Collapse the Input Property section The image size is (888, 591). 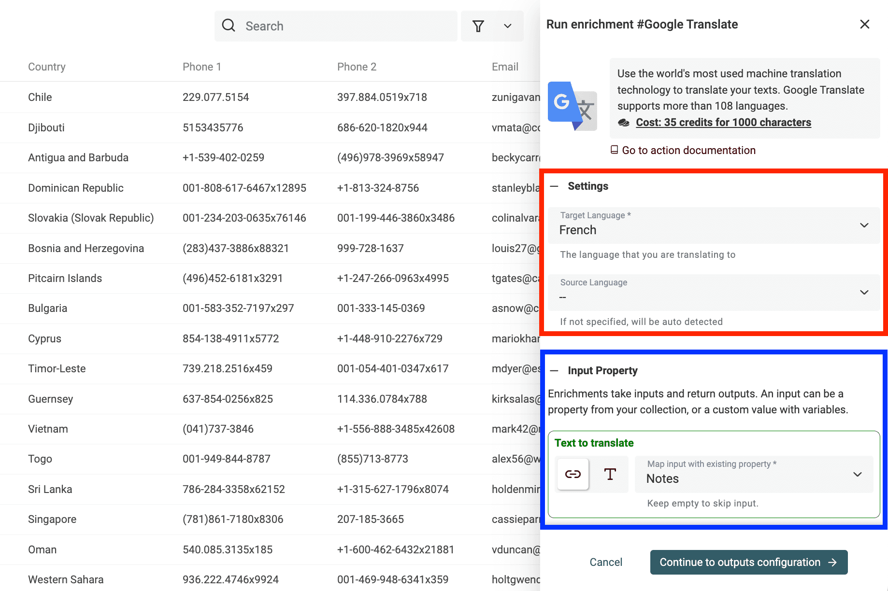click(x=554, y=371)
